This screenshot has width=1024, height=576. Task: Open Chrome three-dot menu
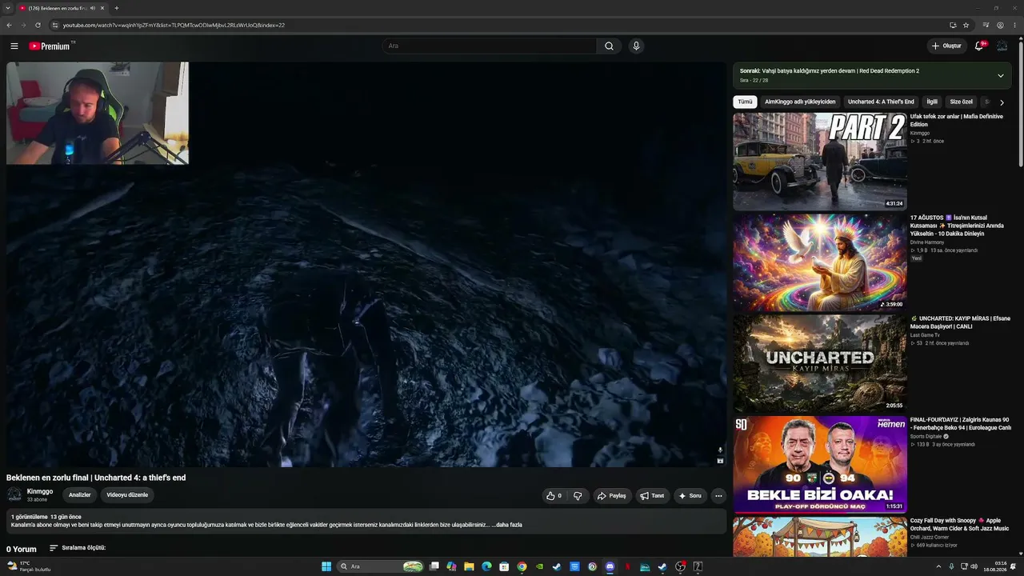(x=1014, y=25)
